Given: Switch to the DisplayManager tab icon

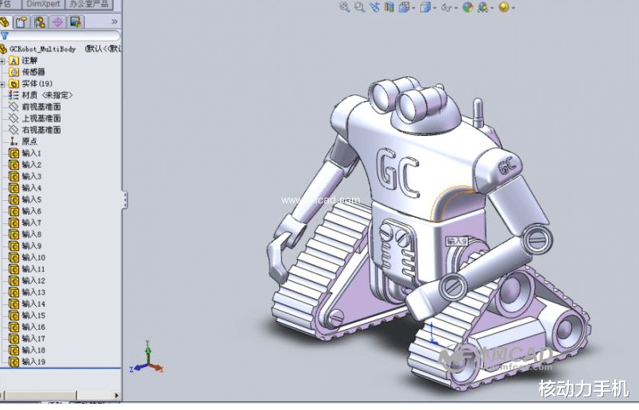Looking at the screenshot, I should tap(76, 21).
